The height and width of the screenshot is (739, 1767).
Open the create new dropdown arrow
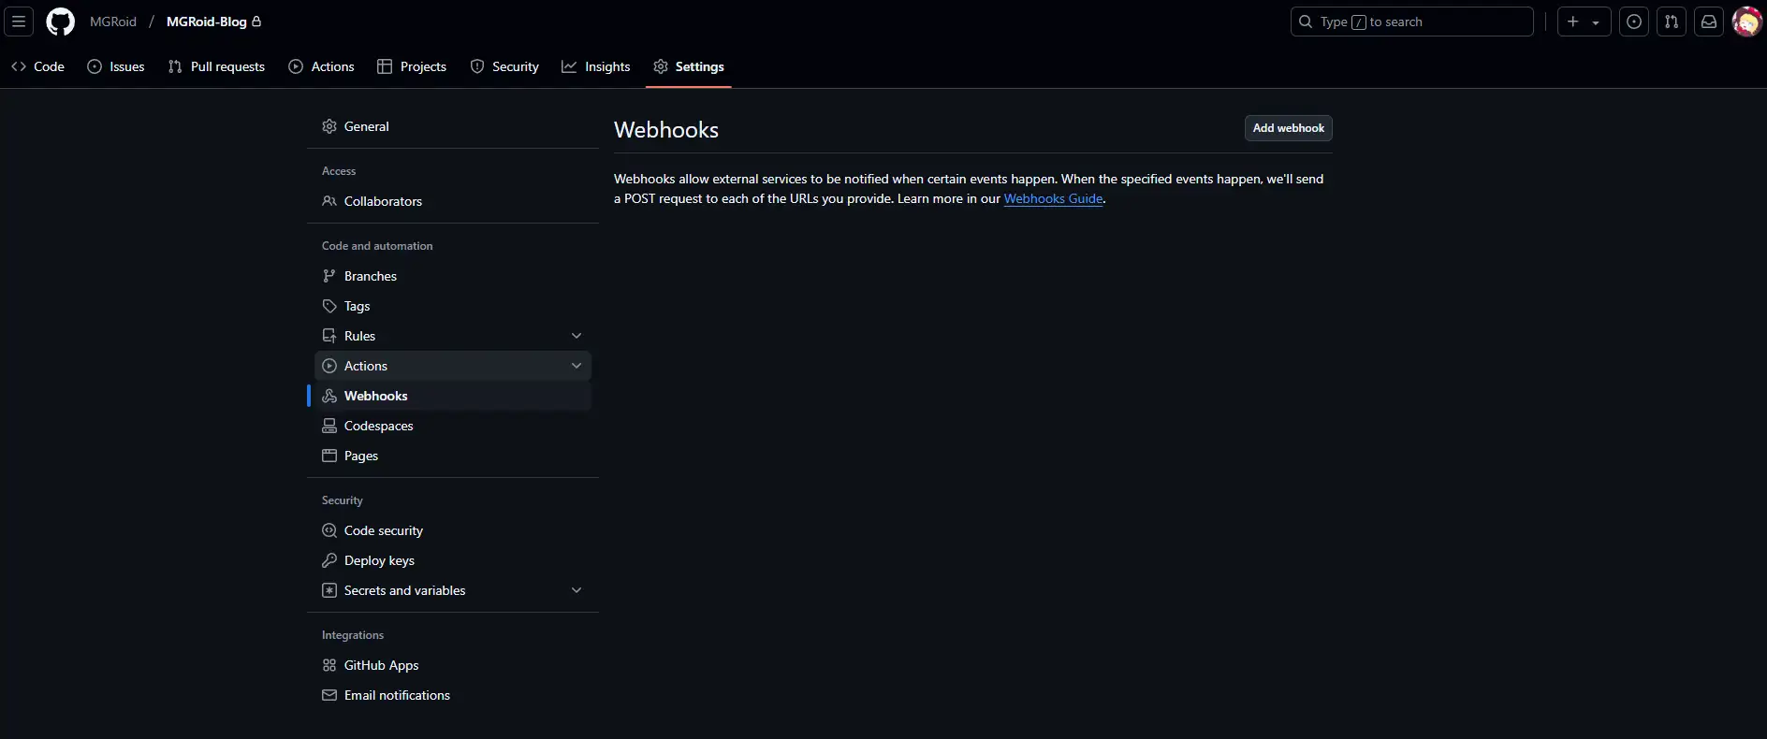pyautogui.click(x=1596, y=22)
